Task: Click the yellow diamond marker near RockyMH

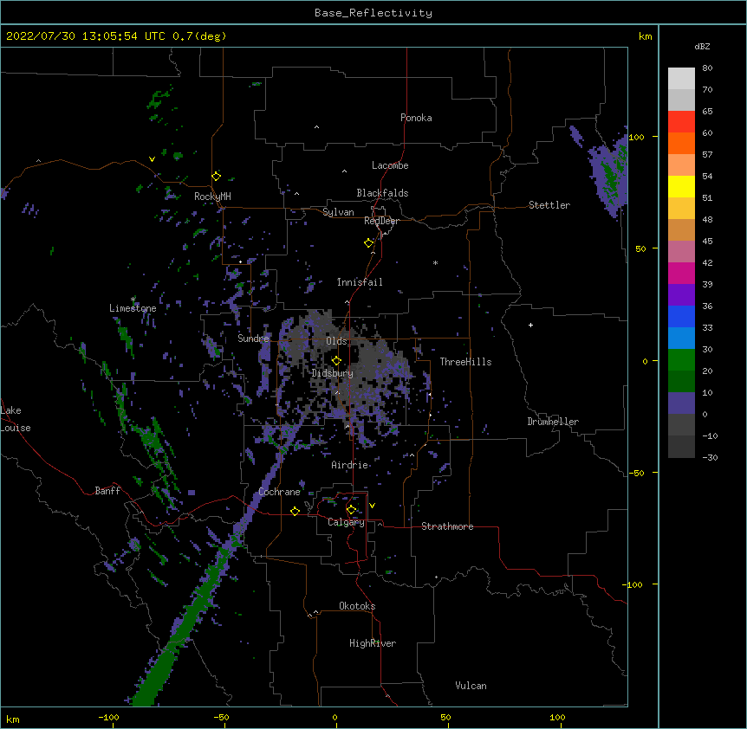Action: pyautogui.click(x=217, y=177)
